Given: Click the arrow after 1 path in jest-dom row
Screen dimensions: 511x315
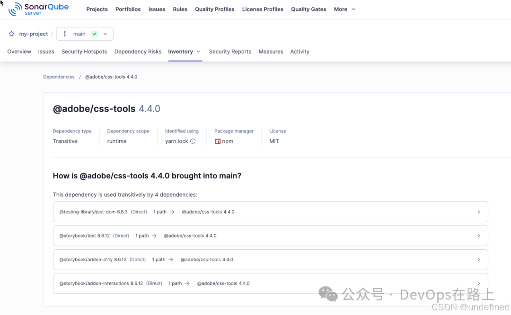Looking at the screenshot, I should [x=172, y=212].
